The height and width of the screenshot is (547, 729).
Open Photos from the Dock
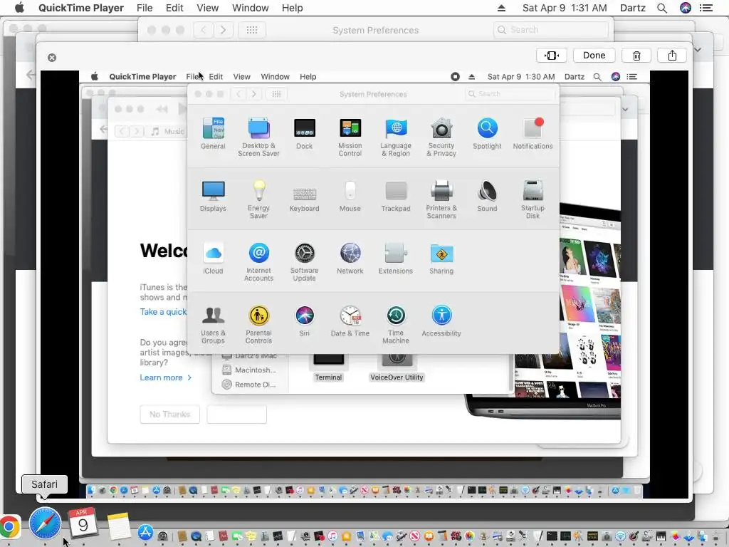470,536
